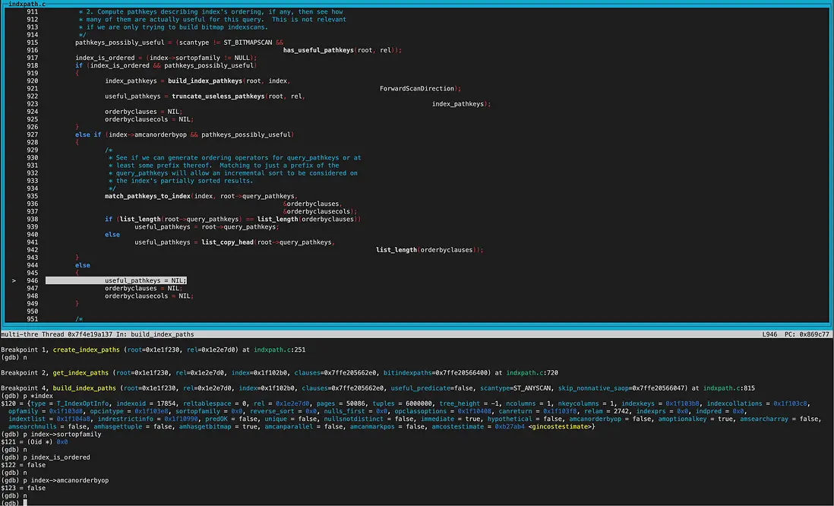Click line number 911 in the gutter

click(31, 13)
